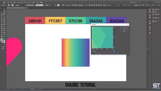Close the Untitled-1 document tab
This screenshot has height=91, width=161.
tap(27, 8)
